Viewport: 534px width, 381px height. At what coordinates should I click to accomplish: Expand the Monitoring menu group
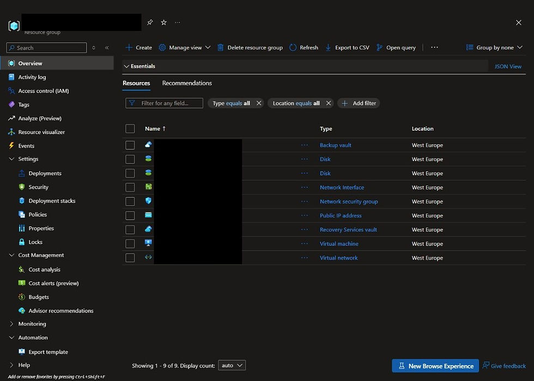point(11,324)
